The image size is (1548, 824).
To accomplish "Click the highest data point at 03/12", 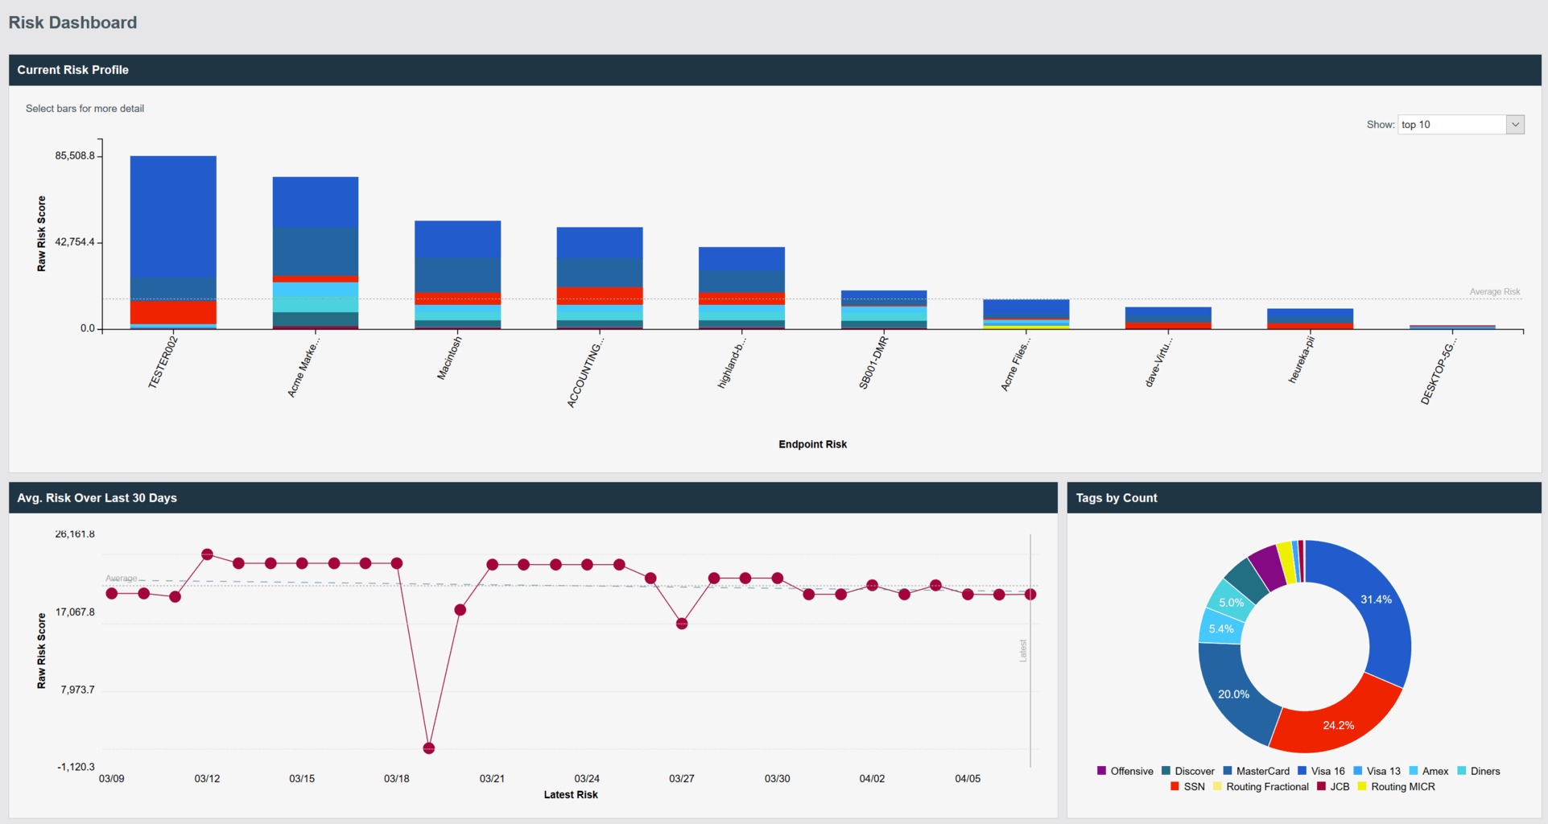I will [207, 554].
